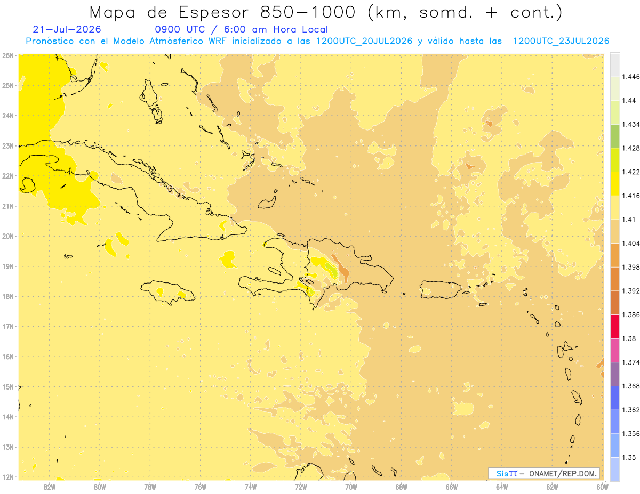This screenshot has height=494, width=640.
Task: Click the 12N latitude label
Action: [8, 477]
